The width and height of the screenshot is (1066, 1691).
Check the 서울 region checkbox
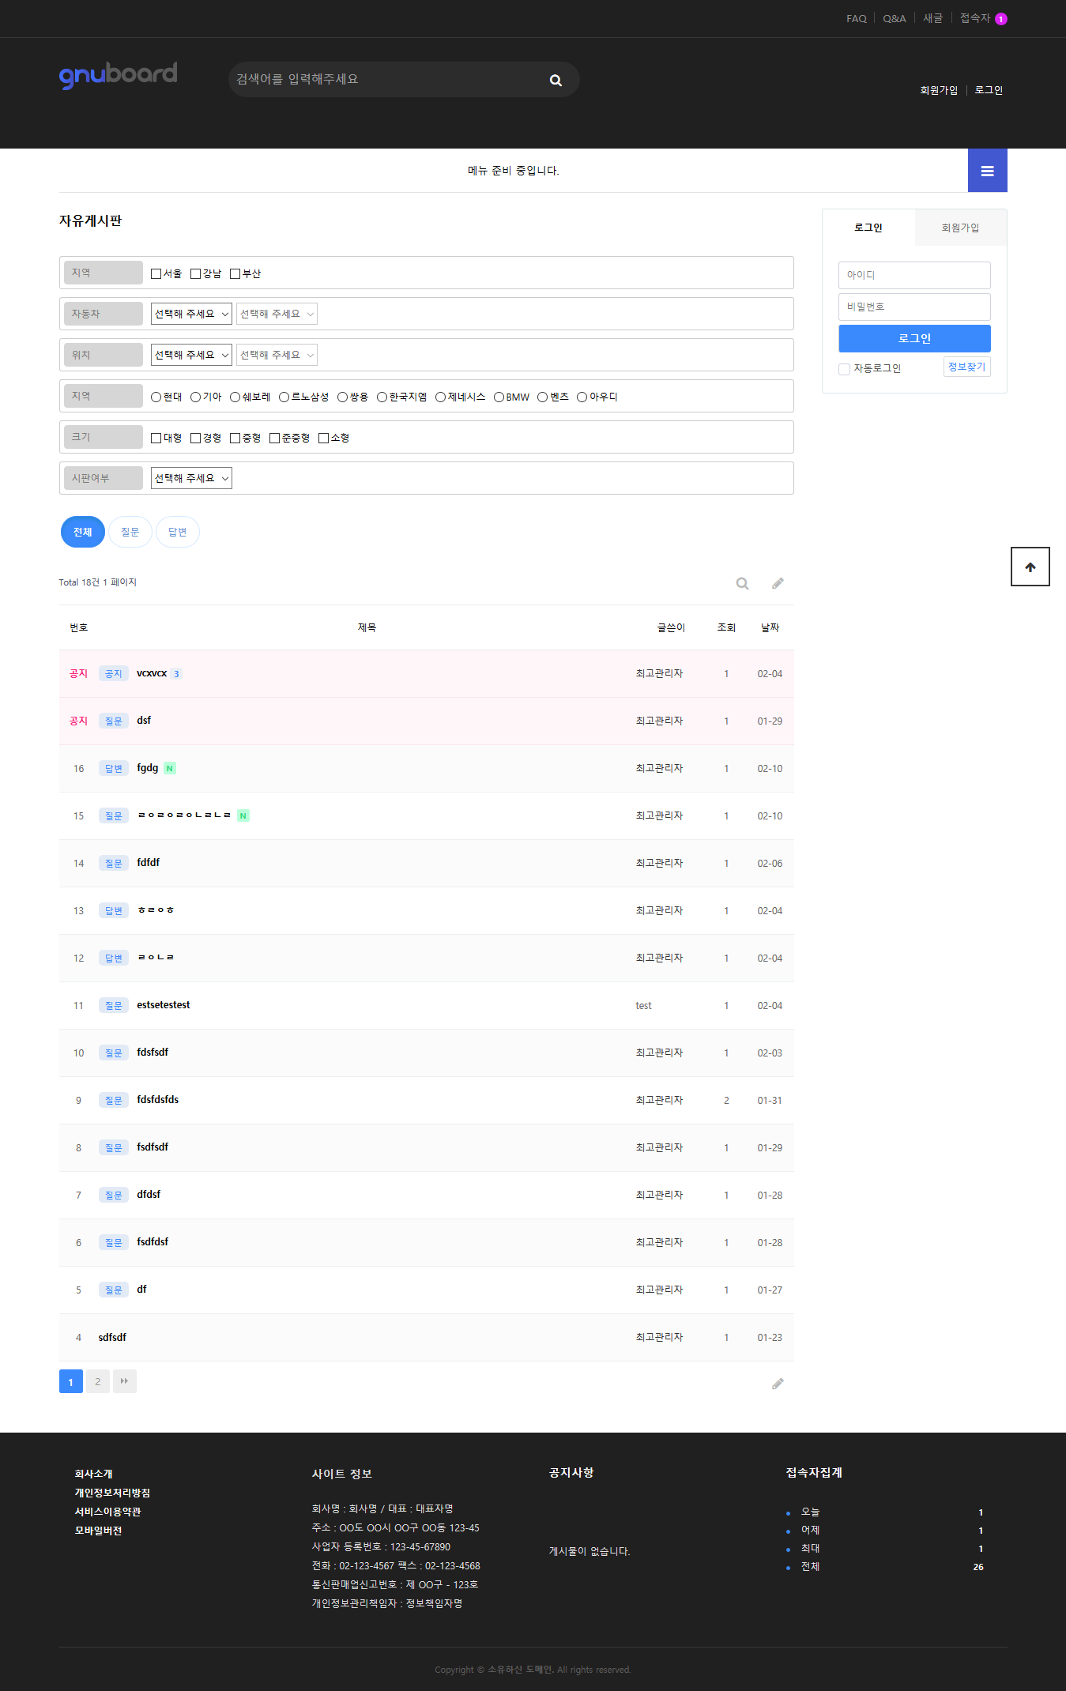click(x=156, y=274)
